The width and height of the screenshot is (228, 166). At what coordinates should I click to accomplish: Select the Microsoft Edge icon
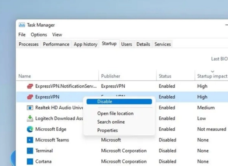point(30,129)
